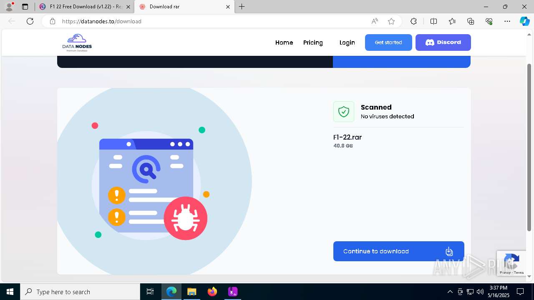
Task: Close the Download rar tab
Action: 228,7
